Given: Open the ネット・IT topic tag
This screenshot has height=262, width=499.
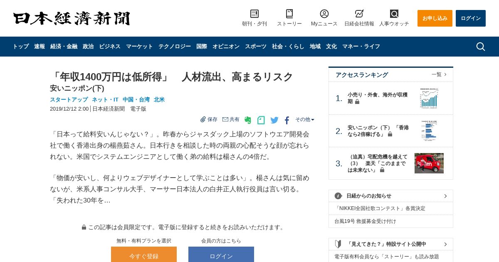Looking at the screenshot, I should click(x=105, y=99).
